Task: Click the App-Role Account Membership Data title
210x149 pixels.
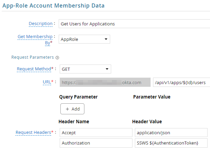Action: point(54,6)
